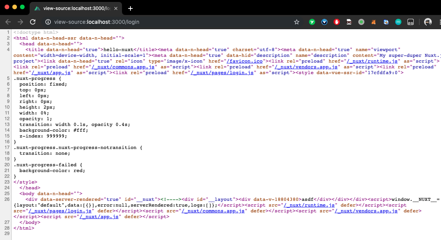Reload the view-source page
This screenshot has height=240, width=441.
[x=33, y=22]
